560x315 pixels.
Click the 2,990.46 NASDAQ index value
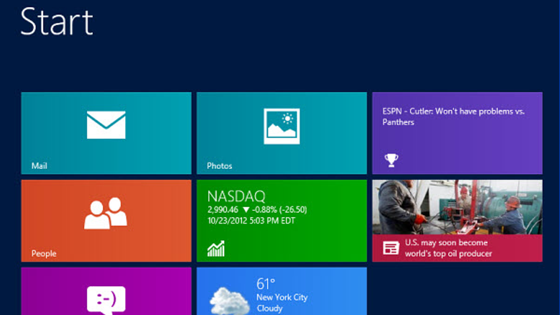tap(222, 210)
